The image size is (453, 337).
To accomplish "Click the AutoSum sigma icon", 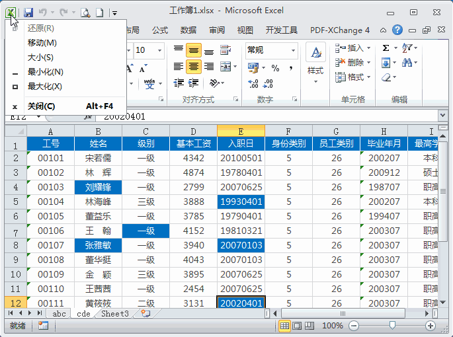I will click(x=386, y=48).
